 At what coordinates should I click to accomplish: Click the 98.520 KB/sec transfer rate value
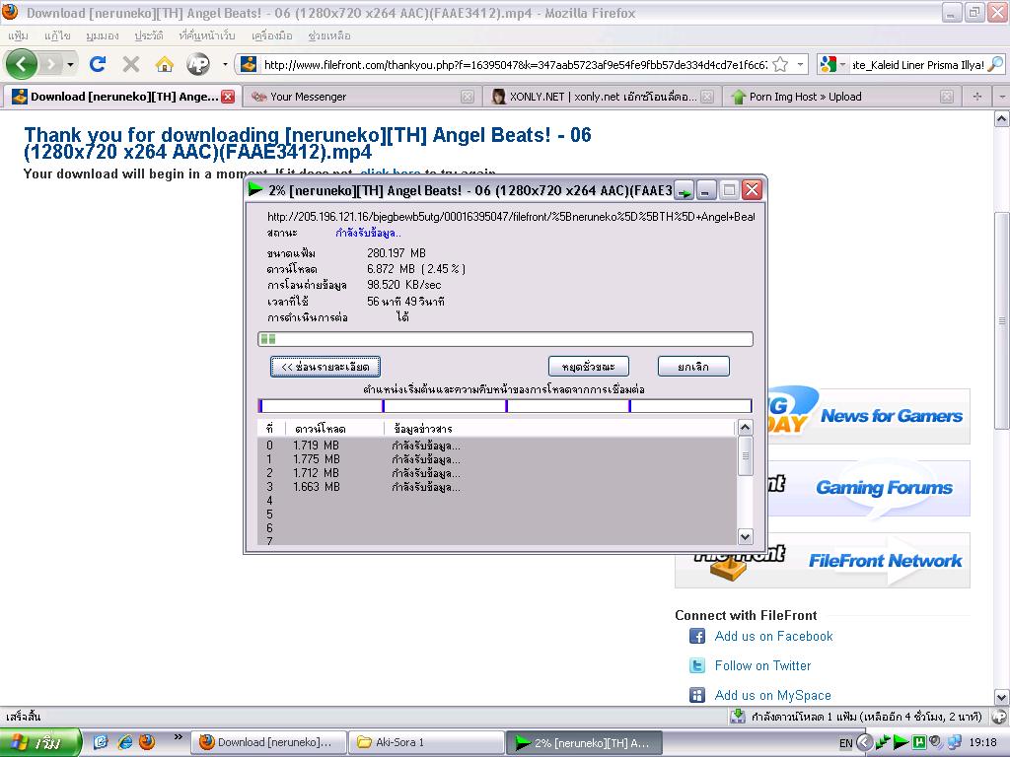click(403, 285)
